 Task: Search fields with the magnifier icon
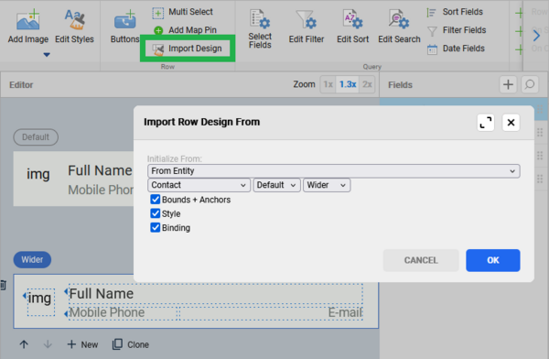click(530, 84)
